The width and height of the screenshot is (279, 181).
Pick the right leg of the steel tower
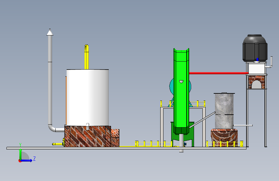(266, 118)
